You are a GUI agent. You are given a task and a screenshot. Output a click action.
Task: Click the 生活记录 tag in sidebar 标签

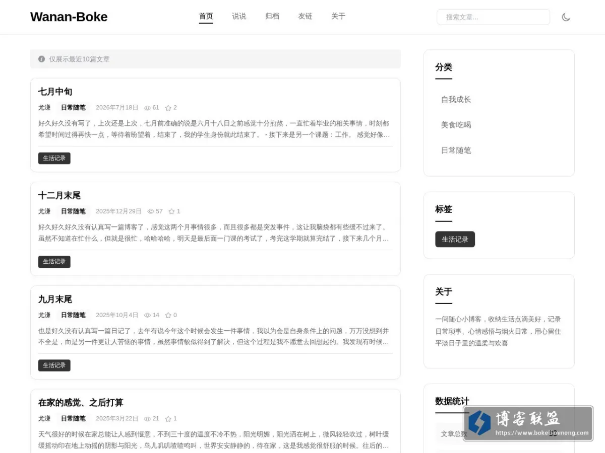click(455, 239)
